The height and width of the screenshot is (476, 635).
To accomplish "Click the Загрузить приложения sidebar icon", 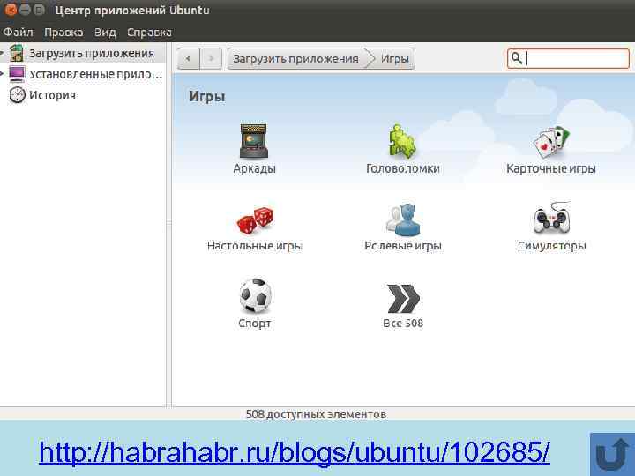I will 17,53.
